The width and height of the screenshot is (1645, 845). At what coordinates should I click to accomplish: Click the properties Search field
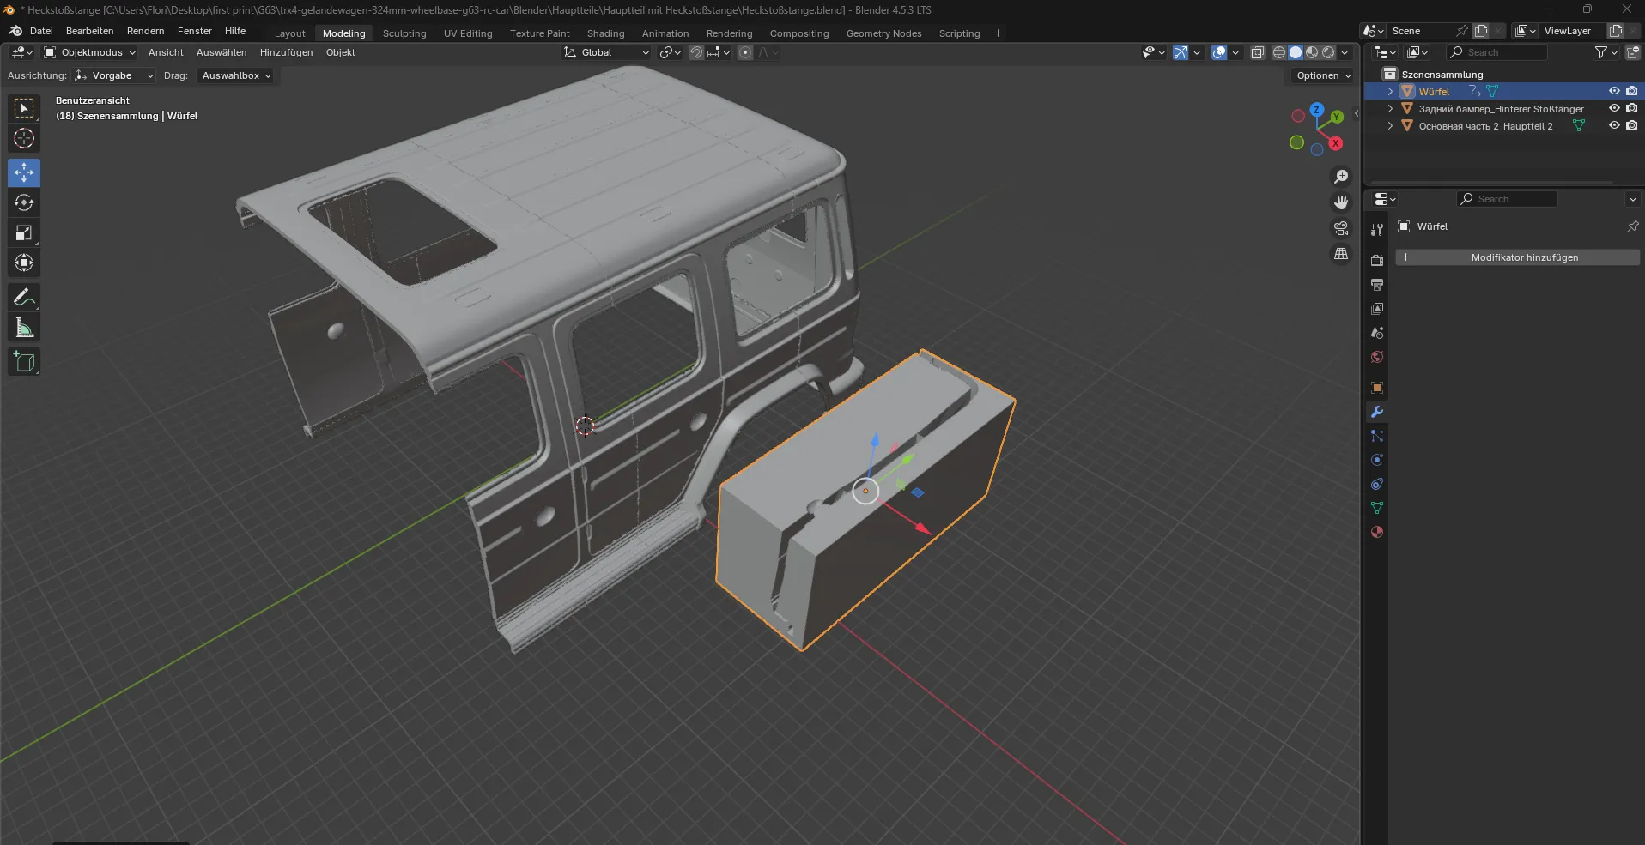1507,198
